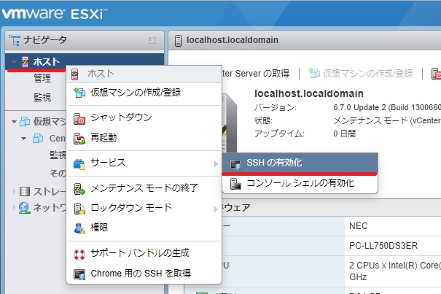Choose Chrome 用の SSH を取得

pos(144,274)
